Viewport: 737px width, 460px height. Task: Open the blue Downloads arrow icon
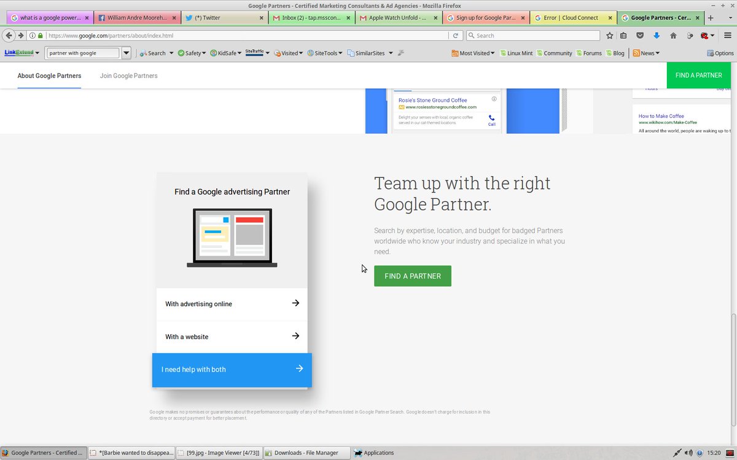(656, 36)
